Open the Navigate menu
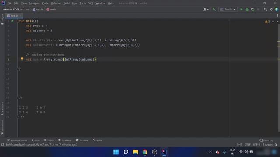This screenshot has height=157, width=280. pos(34,3)
